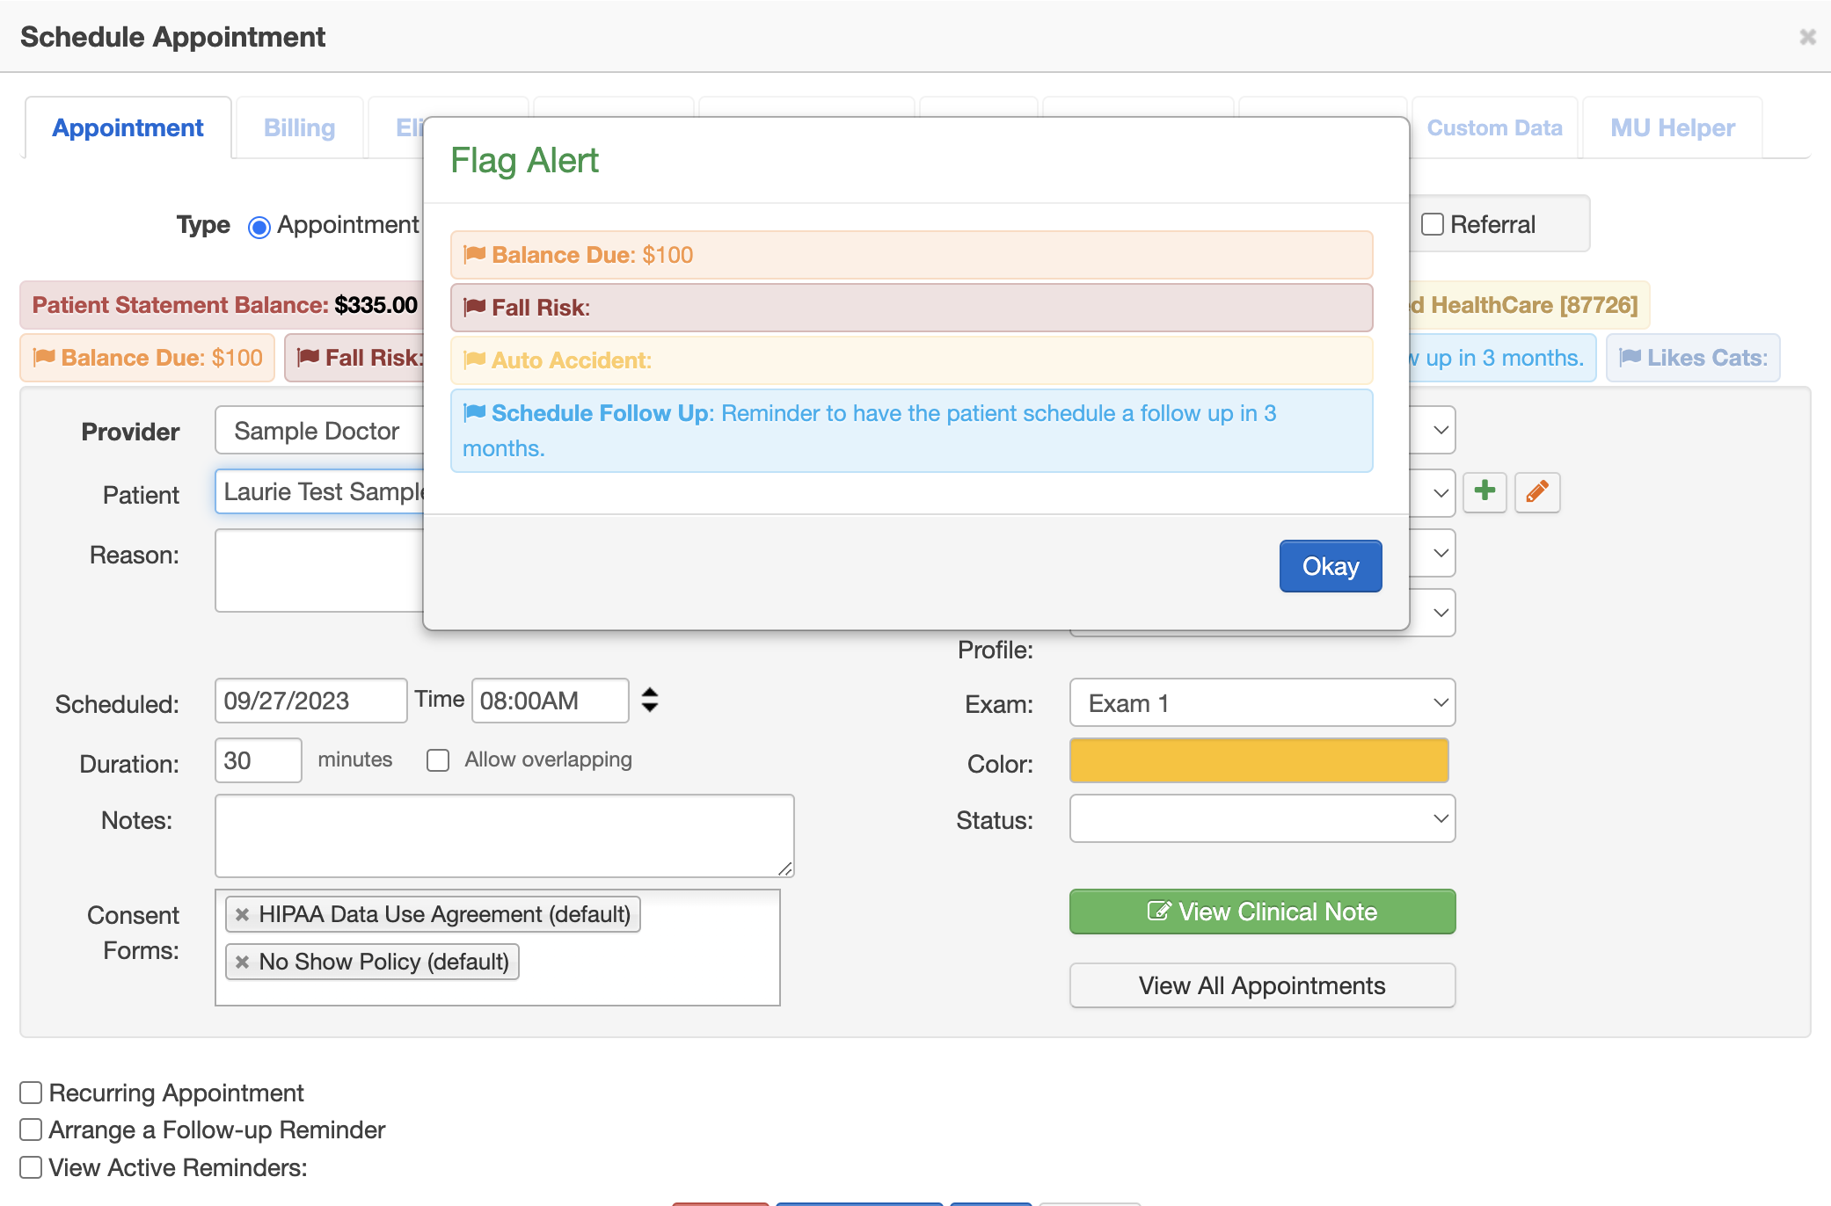Screen dimensions: 1831x1206
Task: Expand dropdown arrow beside patient add icon
Action: 1440,492
